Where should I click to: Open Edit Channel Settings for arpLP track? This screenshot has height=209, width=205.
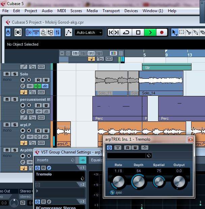(x=23, y=137)
